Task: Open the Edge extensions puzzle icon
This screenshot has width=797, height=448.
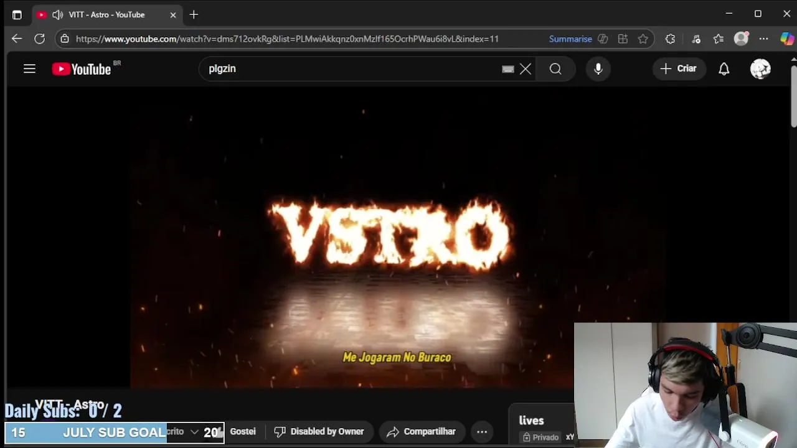Action: (670, 39)
